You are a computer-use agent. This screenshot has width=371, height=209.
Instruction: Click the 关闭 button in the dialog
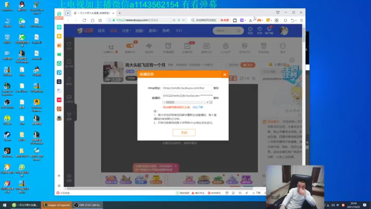(x=184, y=132)
